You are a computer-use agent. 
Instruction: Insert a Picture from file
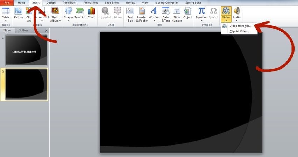[19, 13]
